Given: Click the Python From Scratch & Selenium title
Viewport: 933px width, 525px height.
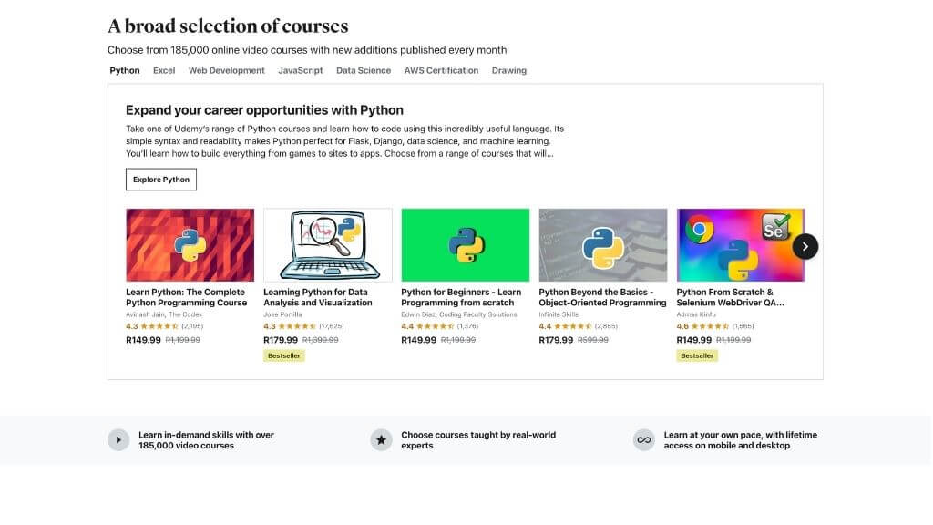Looking at the screenshot, I should [730, 297].
